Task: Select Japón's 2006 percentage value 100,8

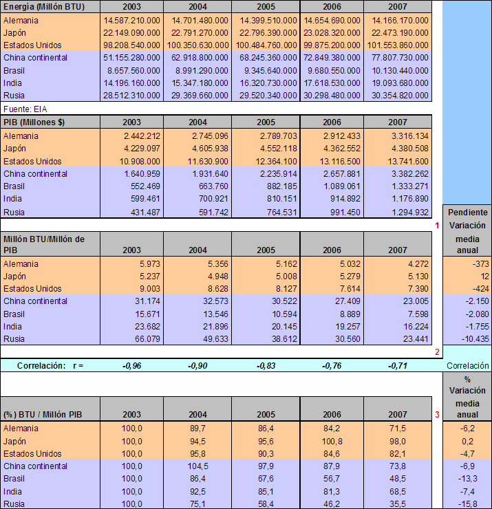Action: coord(332,441)
